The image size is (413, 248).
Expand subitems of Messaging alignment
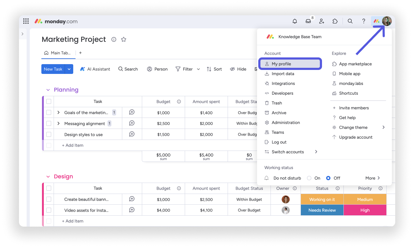(59, 123)
